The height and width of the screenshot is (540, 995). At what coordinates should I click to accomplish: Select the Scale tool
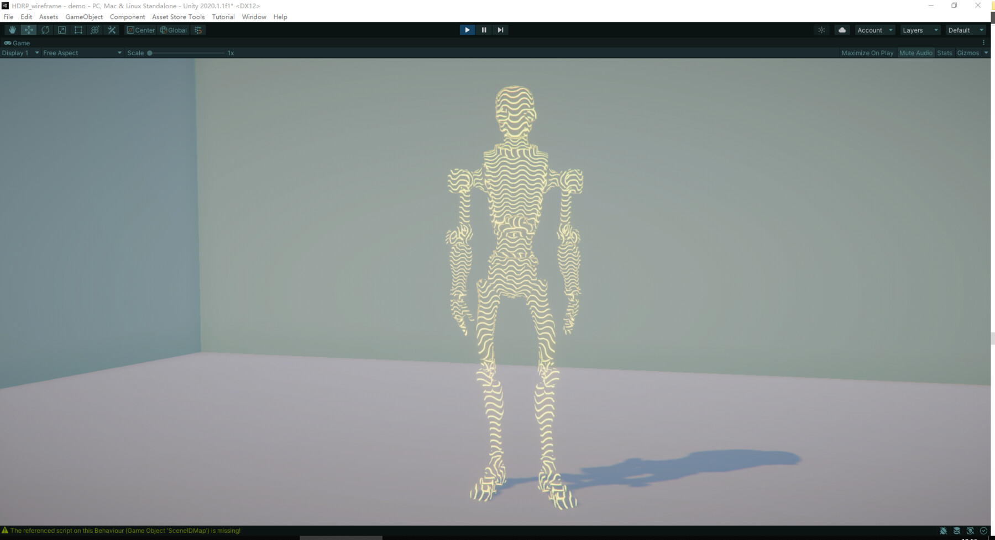point(61,30)
